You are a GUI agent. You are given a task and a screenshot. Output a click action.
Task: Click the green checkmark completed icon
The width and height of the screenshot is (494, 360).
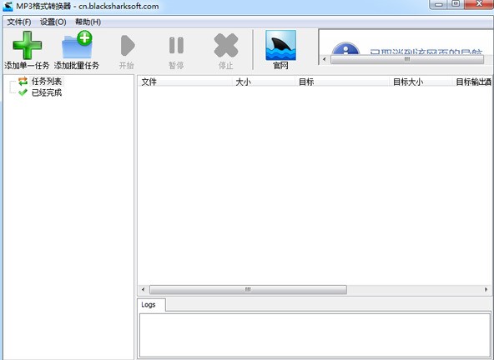[x=23, y=92]
